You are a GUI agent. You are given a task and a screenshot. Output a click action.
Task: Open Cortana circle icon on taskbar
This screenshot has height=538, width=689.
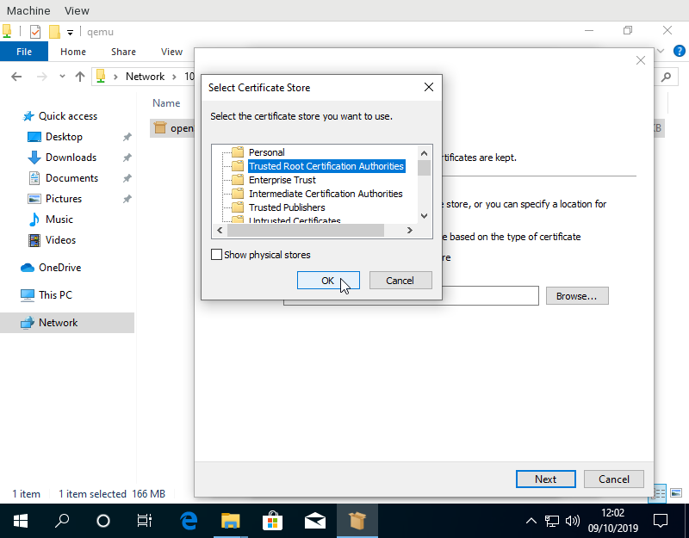[103, 521]
